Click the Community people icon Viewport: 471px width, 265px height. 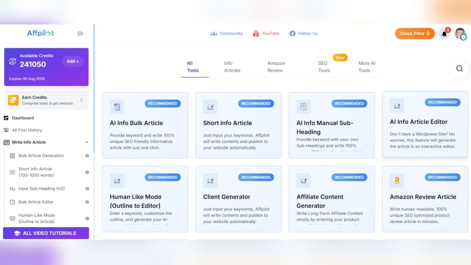coord(213,33)
